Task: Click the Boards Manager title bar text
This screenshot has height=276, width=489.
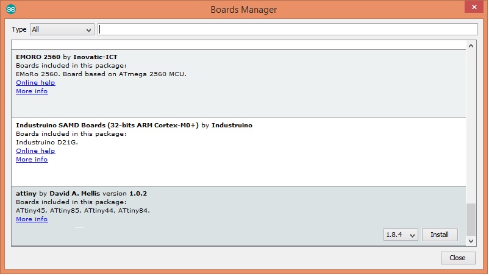Action: (243, 10)
